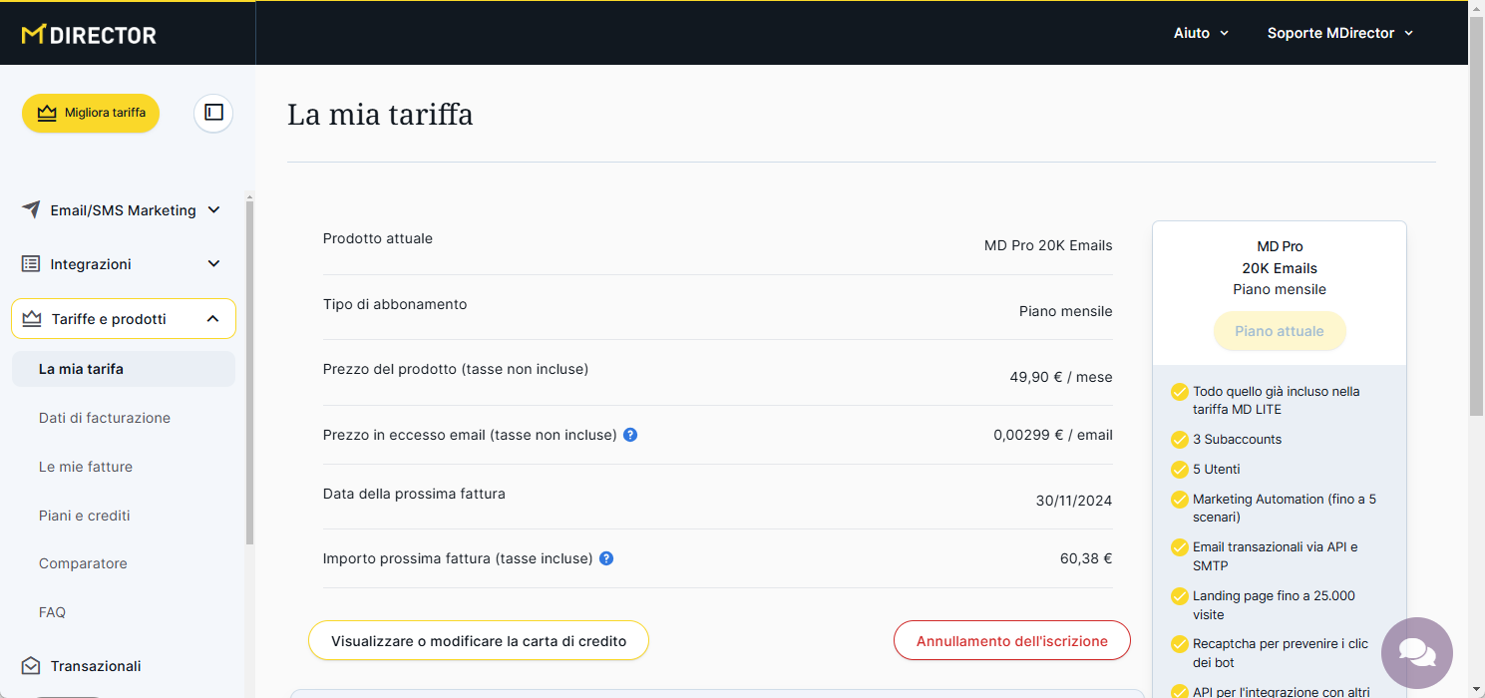Click the Integrazioni list icon
The image size is (1485, 698).
click(31, 264)
